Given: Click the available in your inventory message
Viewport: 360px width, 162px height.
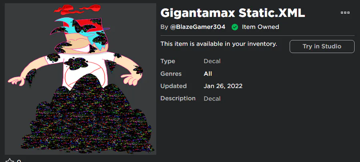Looking at the screenshot, I should point(219,44).
